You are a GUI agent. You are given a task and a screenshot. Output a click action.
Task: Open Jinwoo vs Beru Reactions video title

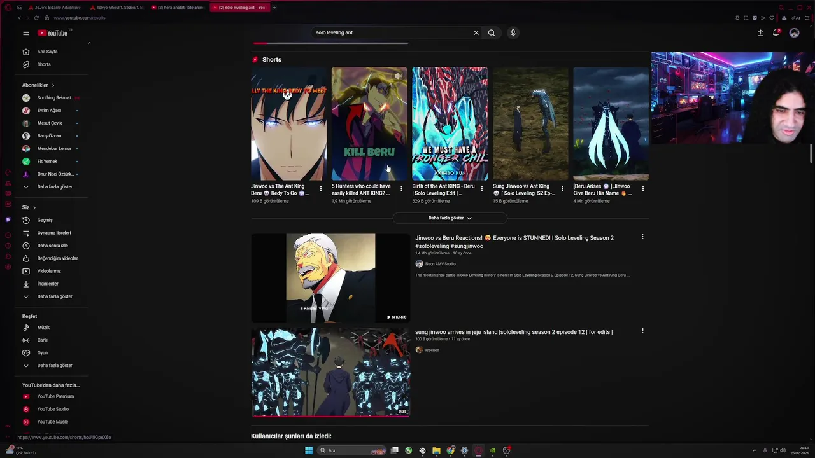514,242
